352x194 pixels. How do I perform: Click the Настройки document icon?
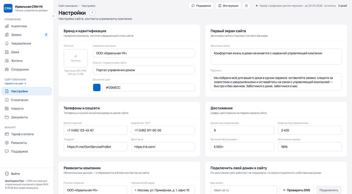(7, 91)
